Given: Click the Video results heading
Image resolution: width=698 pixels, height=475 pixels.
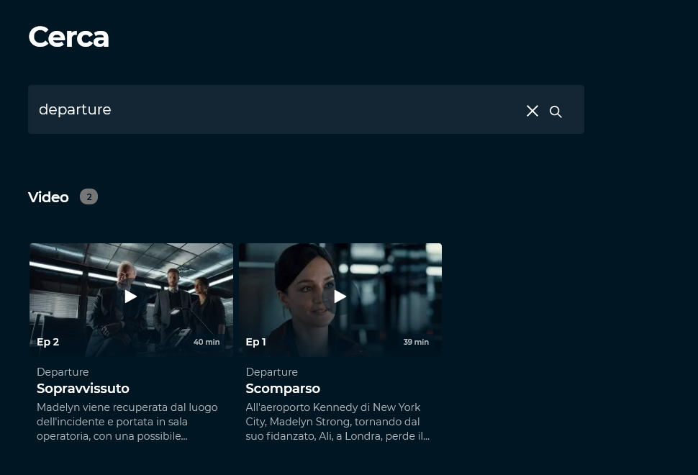Looking at the screenshot, I should (48, 197).
